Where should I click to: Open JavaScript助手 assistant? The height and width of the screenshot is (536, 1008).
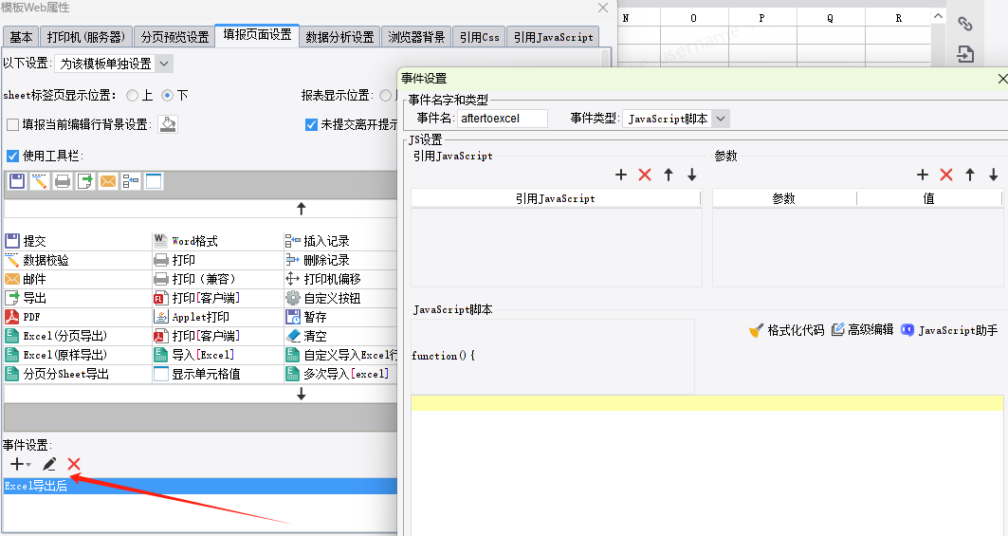[949, 330]
